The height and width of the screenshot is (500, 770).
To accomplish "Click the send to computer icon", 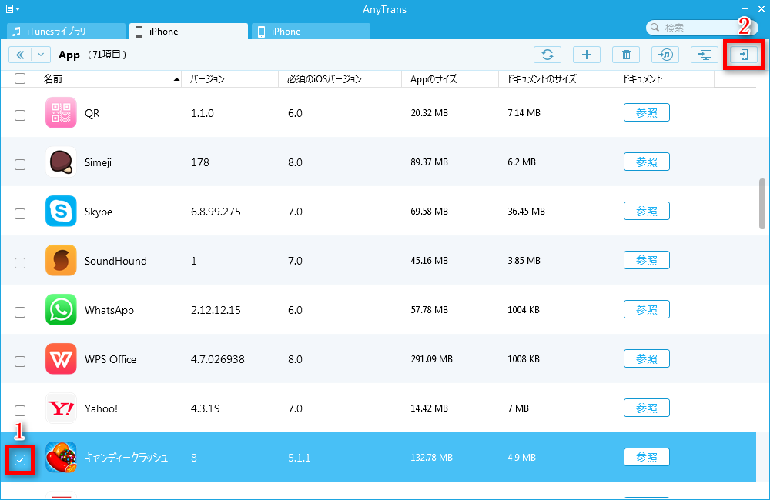I will (x=705, y=55).
